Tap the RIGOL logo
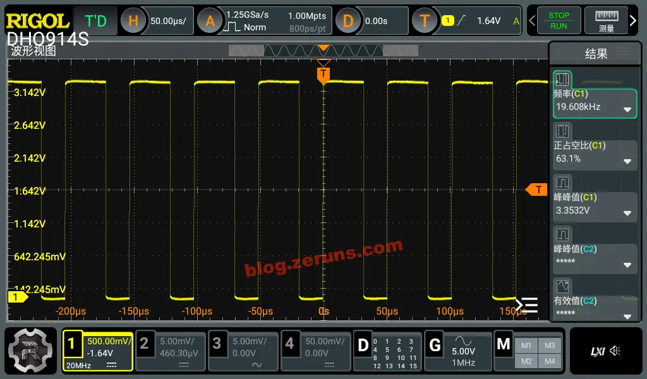 [x=37, y=21]
